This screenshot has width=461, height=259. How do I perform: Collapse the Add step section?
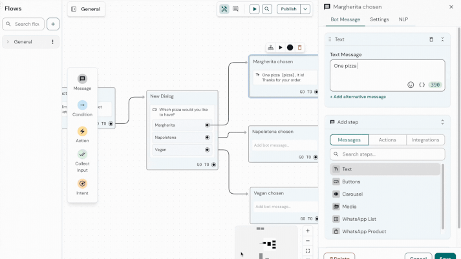(442, 122)
